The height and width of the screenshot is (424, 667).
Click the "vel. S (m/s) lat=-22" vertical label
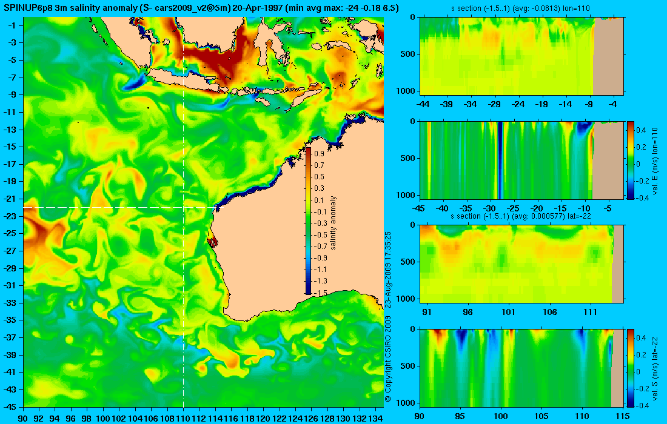click(655, 368)
